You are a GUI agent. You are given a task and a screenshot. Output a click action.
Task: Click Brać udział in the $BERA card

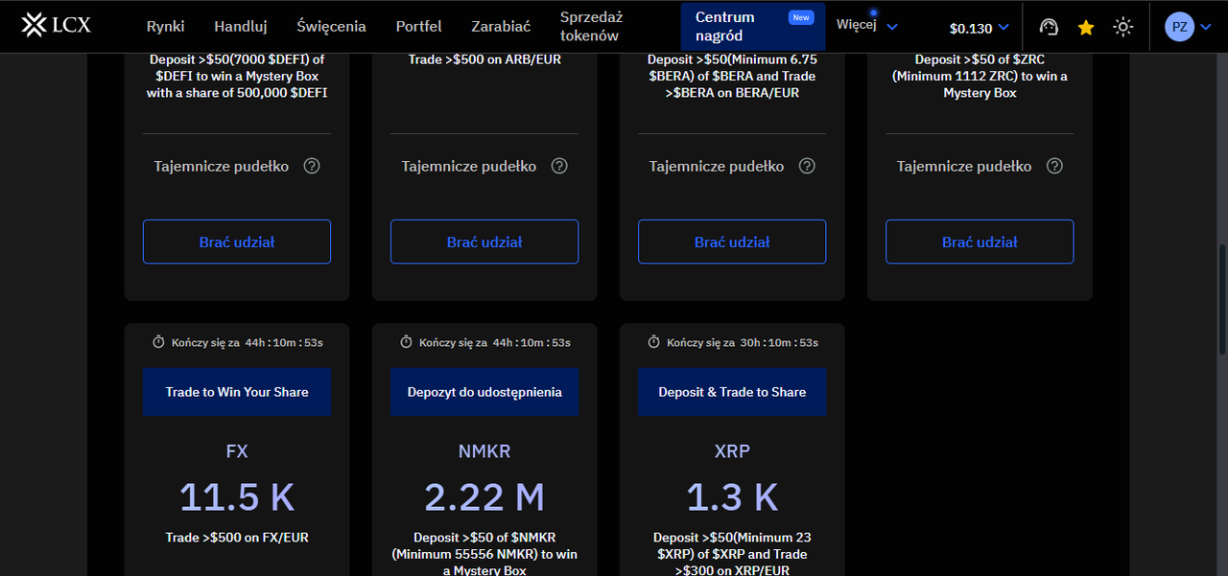732,242
